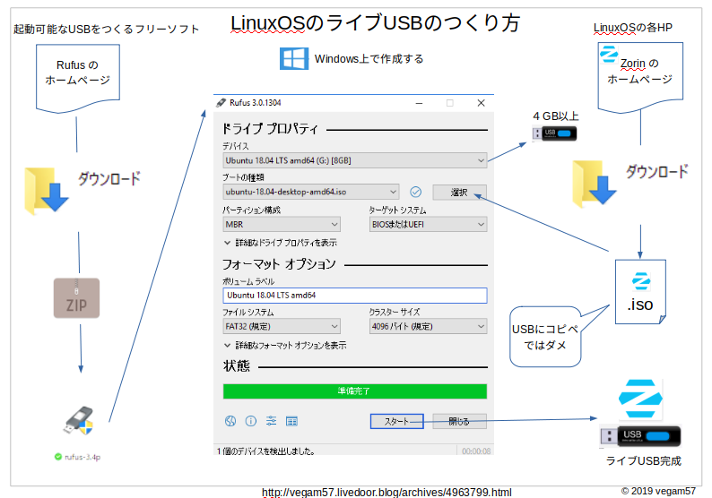
Task: Open the target system BIOSまたはUEFI dropdown
Action: pyautogui.click(x=429, y=225)
